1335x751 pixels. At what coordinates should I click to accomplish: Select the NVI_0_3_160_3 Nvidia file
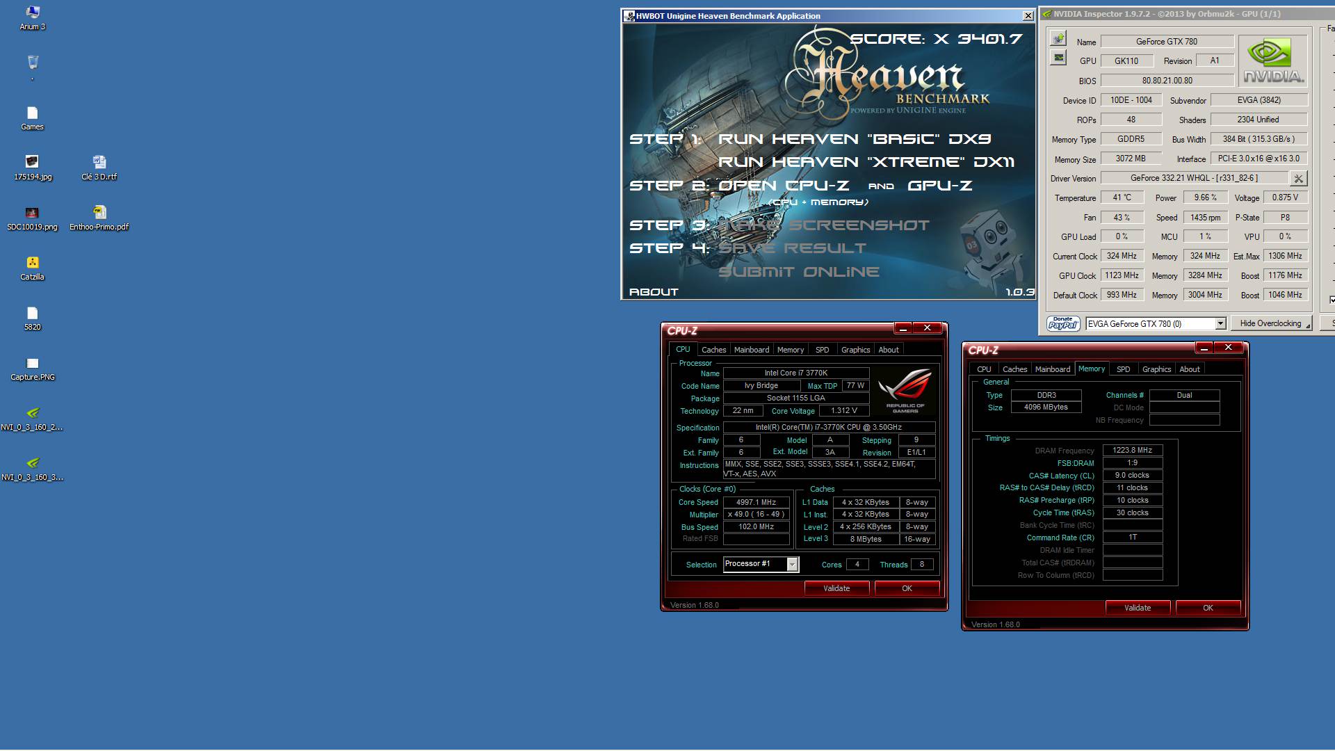tap(32, 468)
